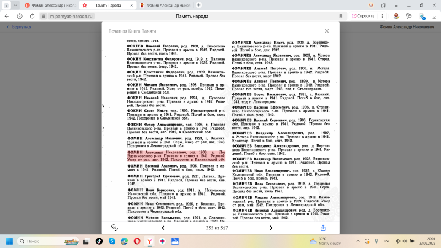Click the Фомин Александр Николаевич page header
The height and width of the screenshot is (248, 441).
coord(406,26)
